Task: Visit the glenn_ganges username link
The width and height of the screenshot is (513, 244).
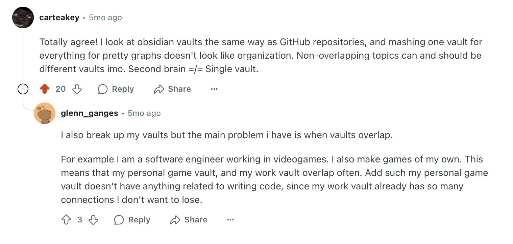Action: click(x=90, y=113)
